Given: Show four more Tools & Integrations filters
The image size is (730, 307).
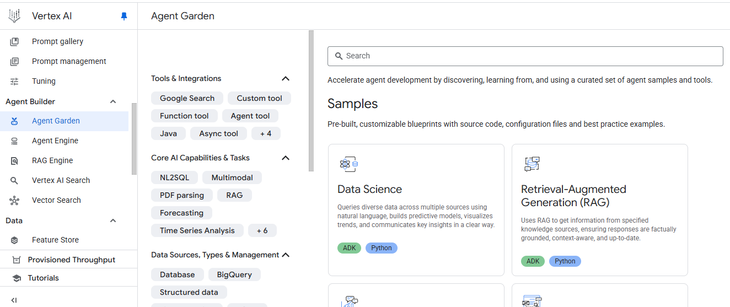Looking at the screenshot, I should point(266,133).
